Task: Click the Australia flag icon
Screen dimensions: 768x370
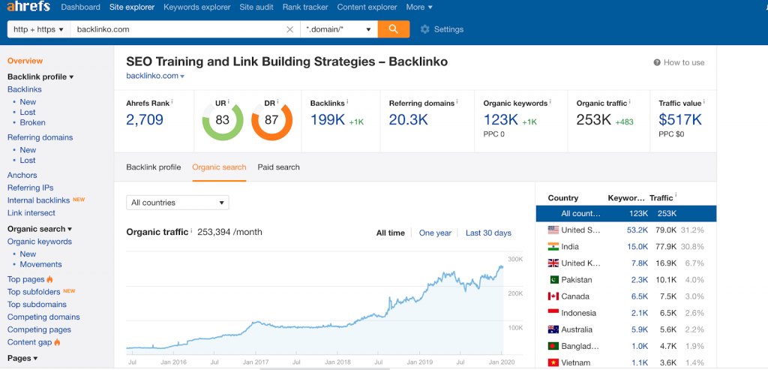Action: click(553, 329)
